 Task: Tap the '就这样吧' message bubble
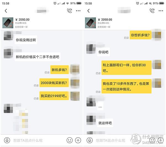(105, 123)
